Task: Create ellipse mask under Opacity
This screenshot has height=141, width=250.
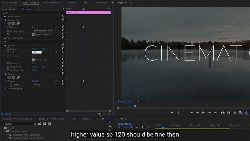Action: (9, 78)
